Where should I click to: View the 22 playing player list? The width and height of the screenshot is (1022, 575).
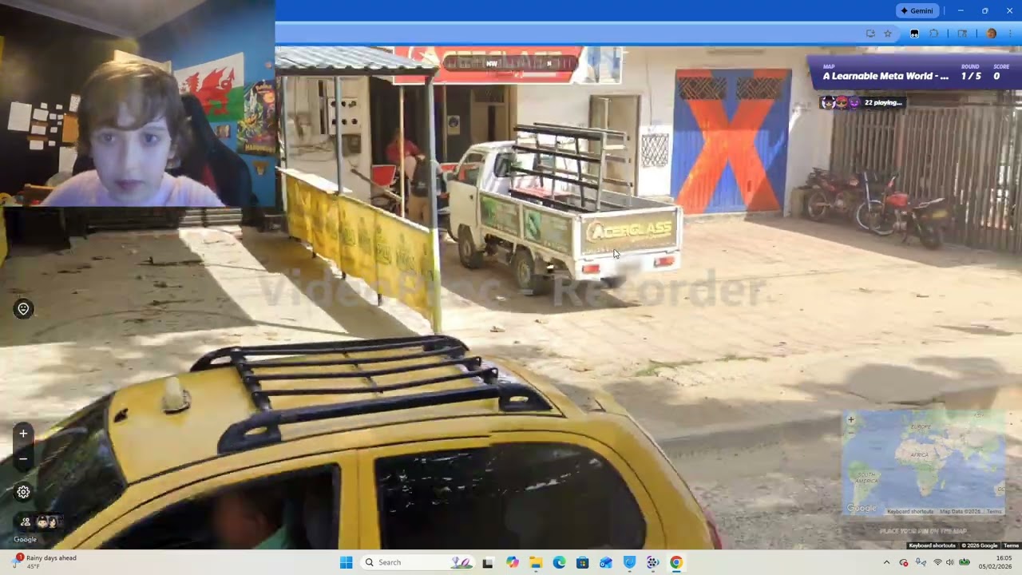862,102
